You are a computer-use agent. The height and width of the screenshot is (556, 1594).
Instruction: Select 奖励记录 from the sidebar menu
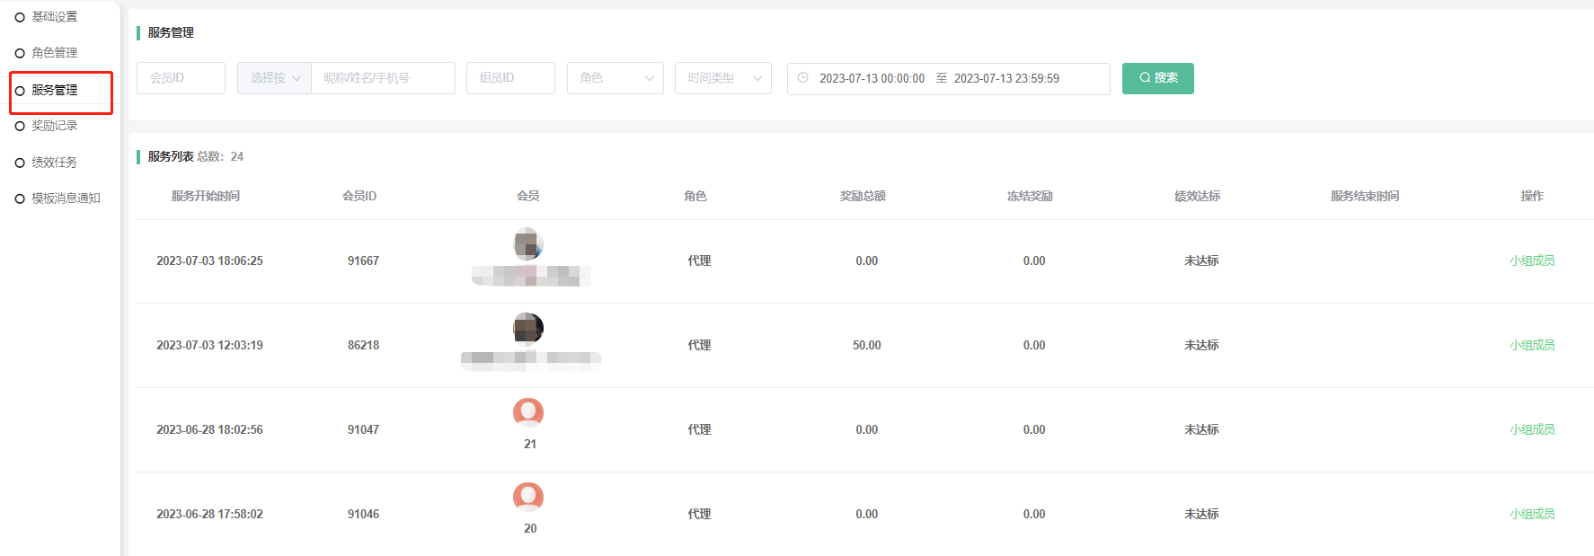pos(54,126)
